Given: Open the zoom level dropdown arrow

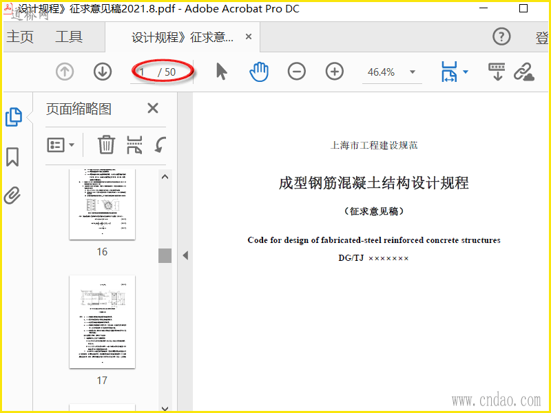Looking at the screenshot, I should [413, 72].
